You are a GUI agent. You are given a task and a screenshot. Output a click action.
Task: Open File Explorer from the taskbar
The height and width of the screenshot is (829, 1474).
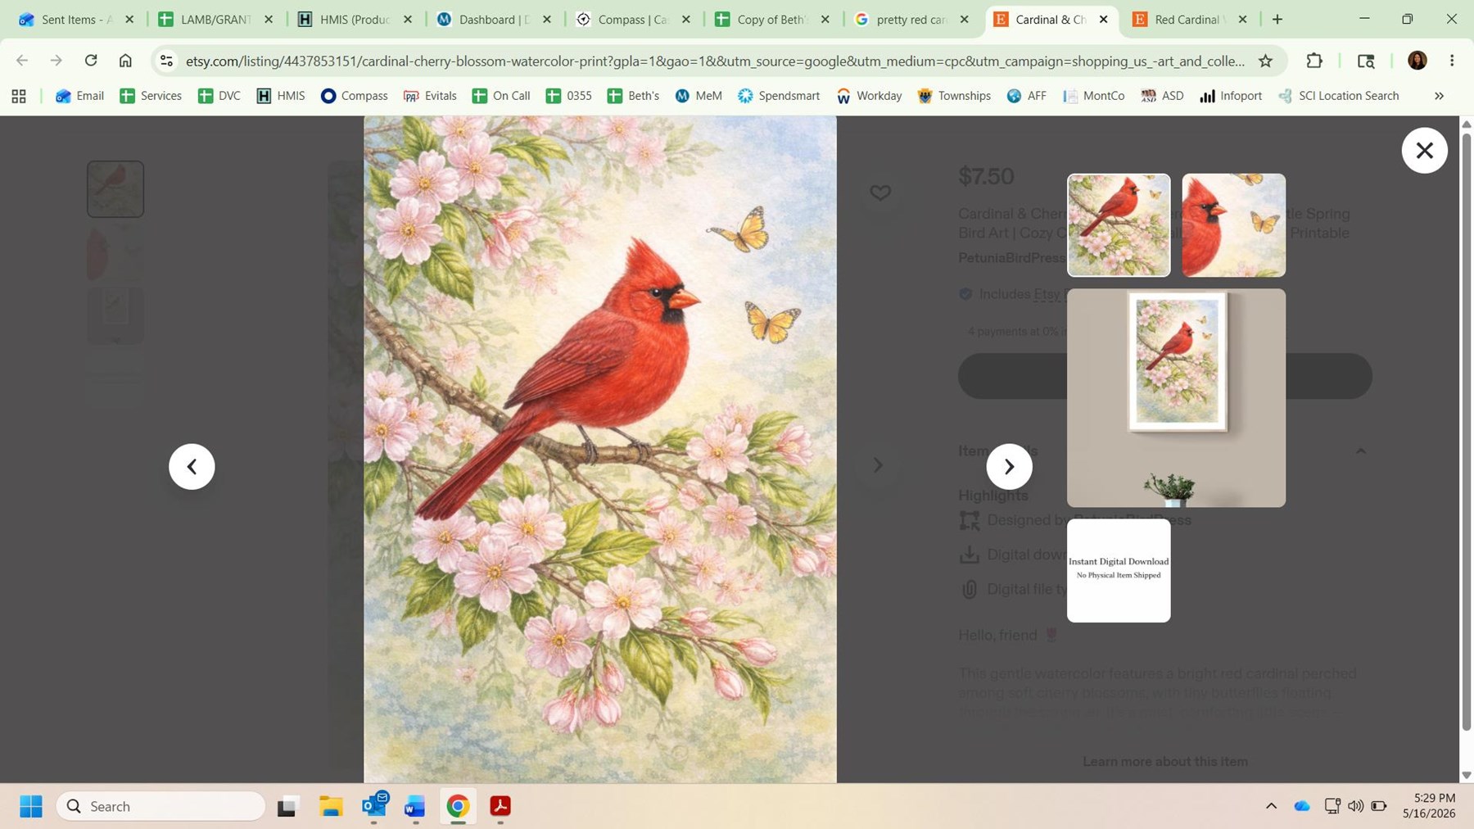coord(331,807)
